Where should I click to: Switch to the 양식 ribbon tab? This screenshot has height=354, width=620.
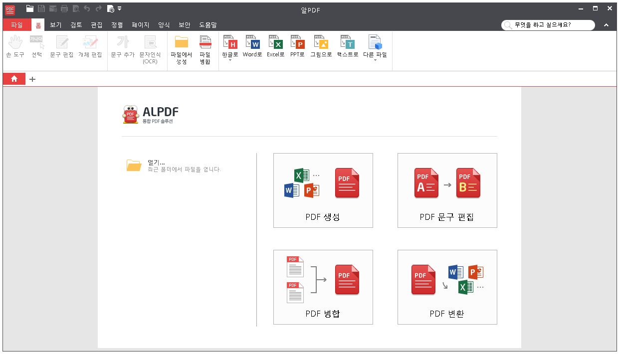click(164, 24)
